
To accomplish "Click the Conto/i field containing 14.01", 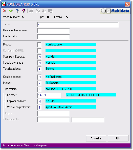I will 50,95.
